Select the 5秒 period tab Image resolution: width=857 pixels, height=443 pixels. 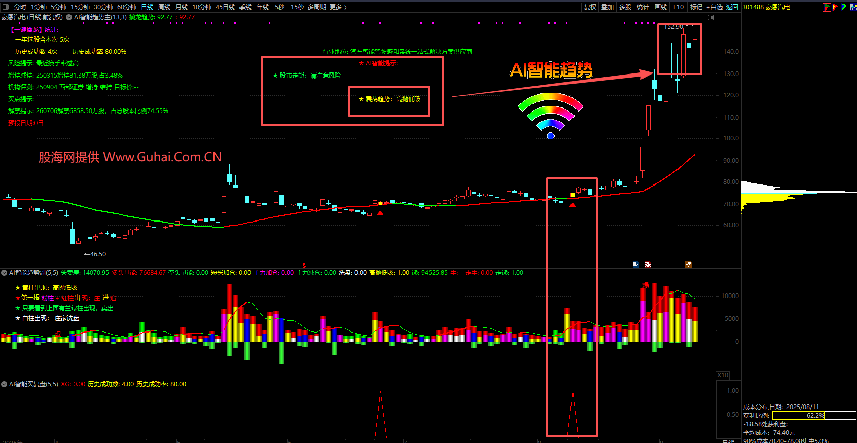pyautogui.click(x=280, y=7)
